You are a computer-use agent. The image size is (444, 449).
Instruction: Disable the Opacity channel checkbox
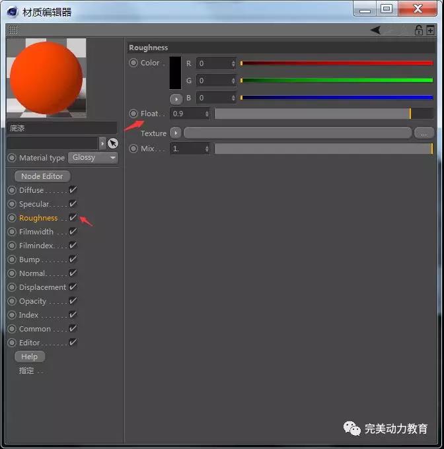73,301
